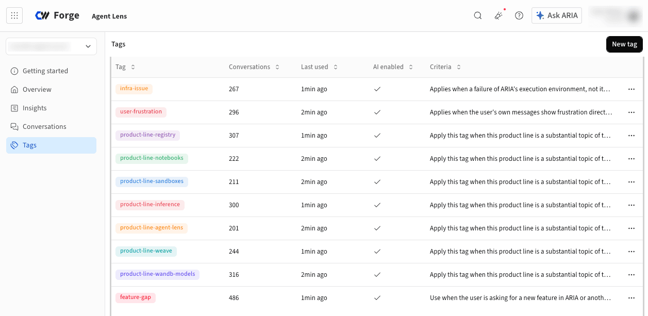Viewport: 648px width, 316px height.
Task: Open more options for infra-issue row
Action: pos(632,89)
